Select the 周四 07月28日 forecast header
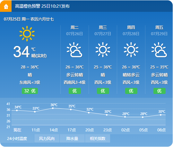173x147 pixels. 131,30
